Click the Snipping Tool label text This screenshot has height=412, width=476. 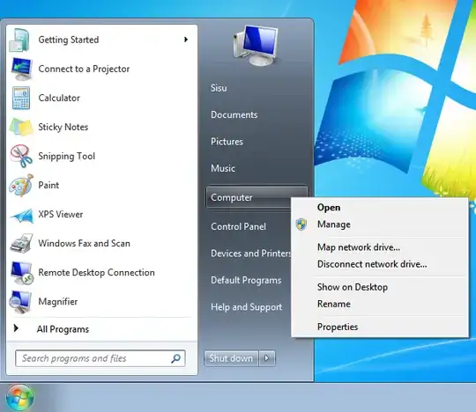66,156
